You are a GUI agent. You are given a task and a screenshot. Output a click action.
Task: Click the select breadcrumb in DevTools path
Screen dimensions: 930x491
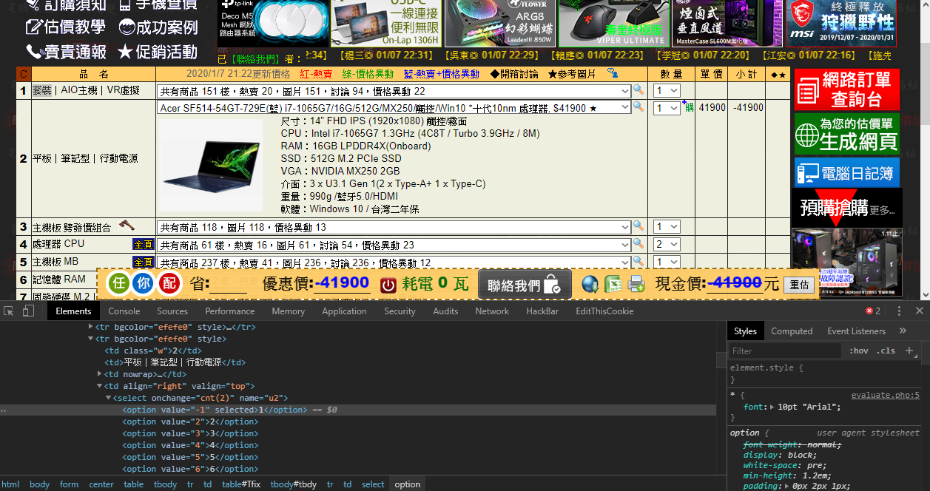(373, 484)
